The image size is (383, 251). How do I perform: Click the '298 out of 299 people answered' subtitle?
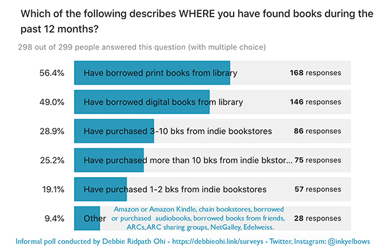pos(142,47)
